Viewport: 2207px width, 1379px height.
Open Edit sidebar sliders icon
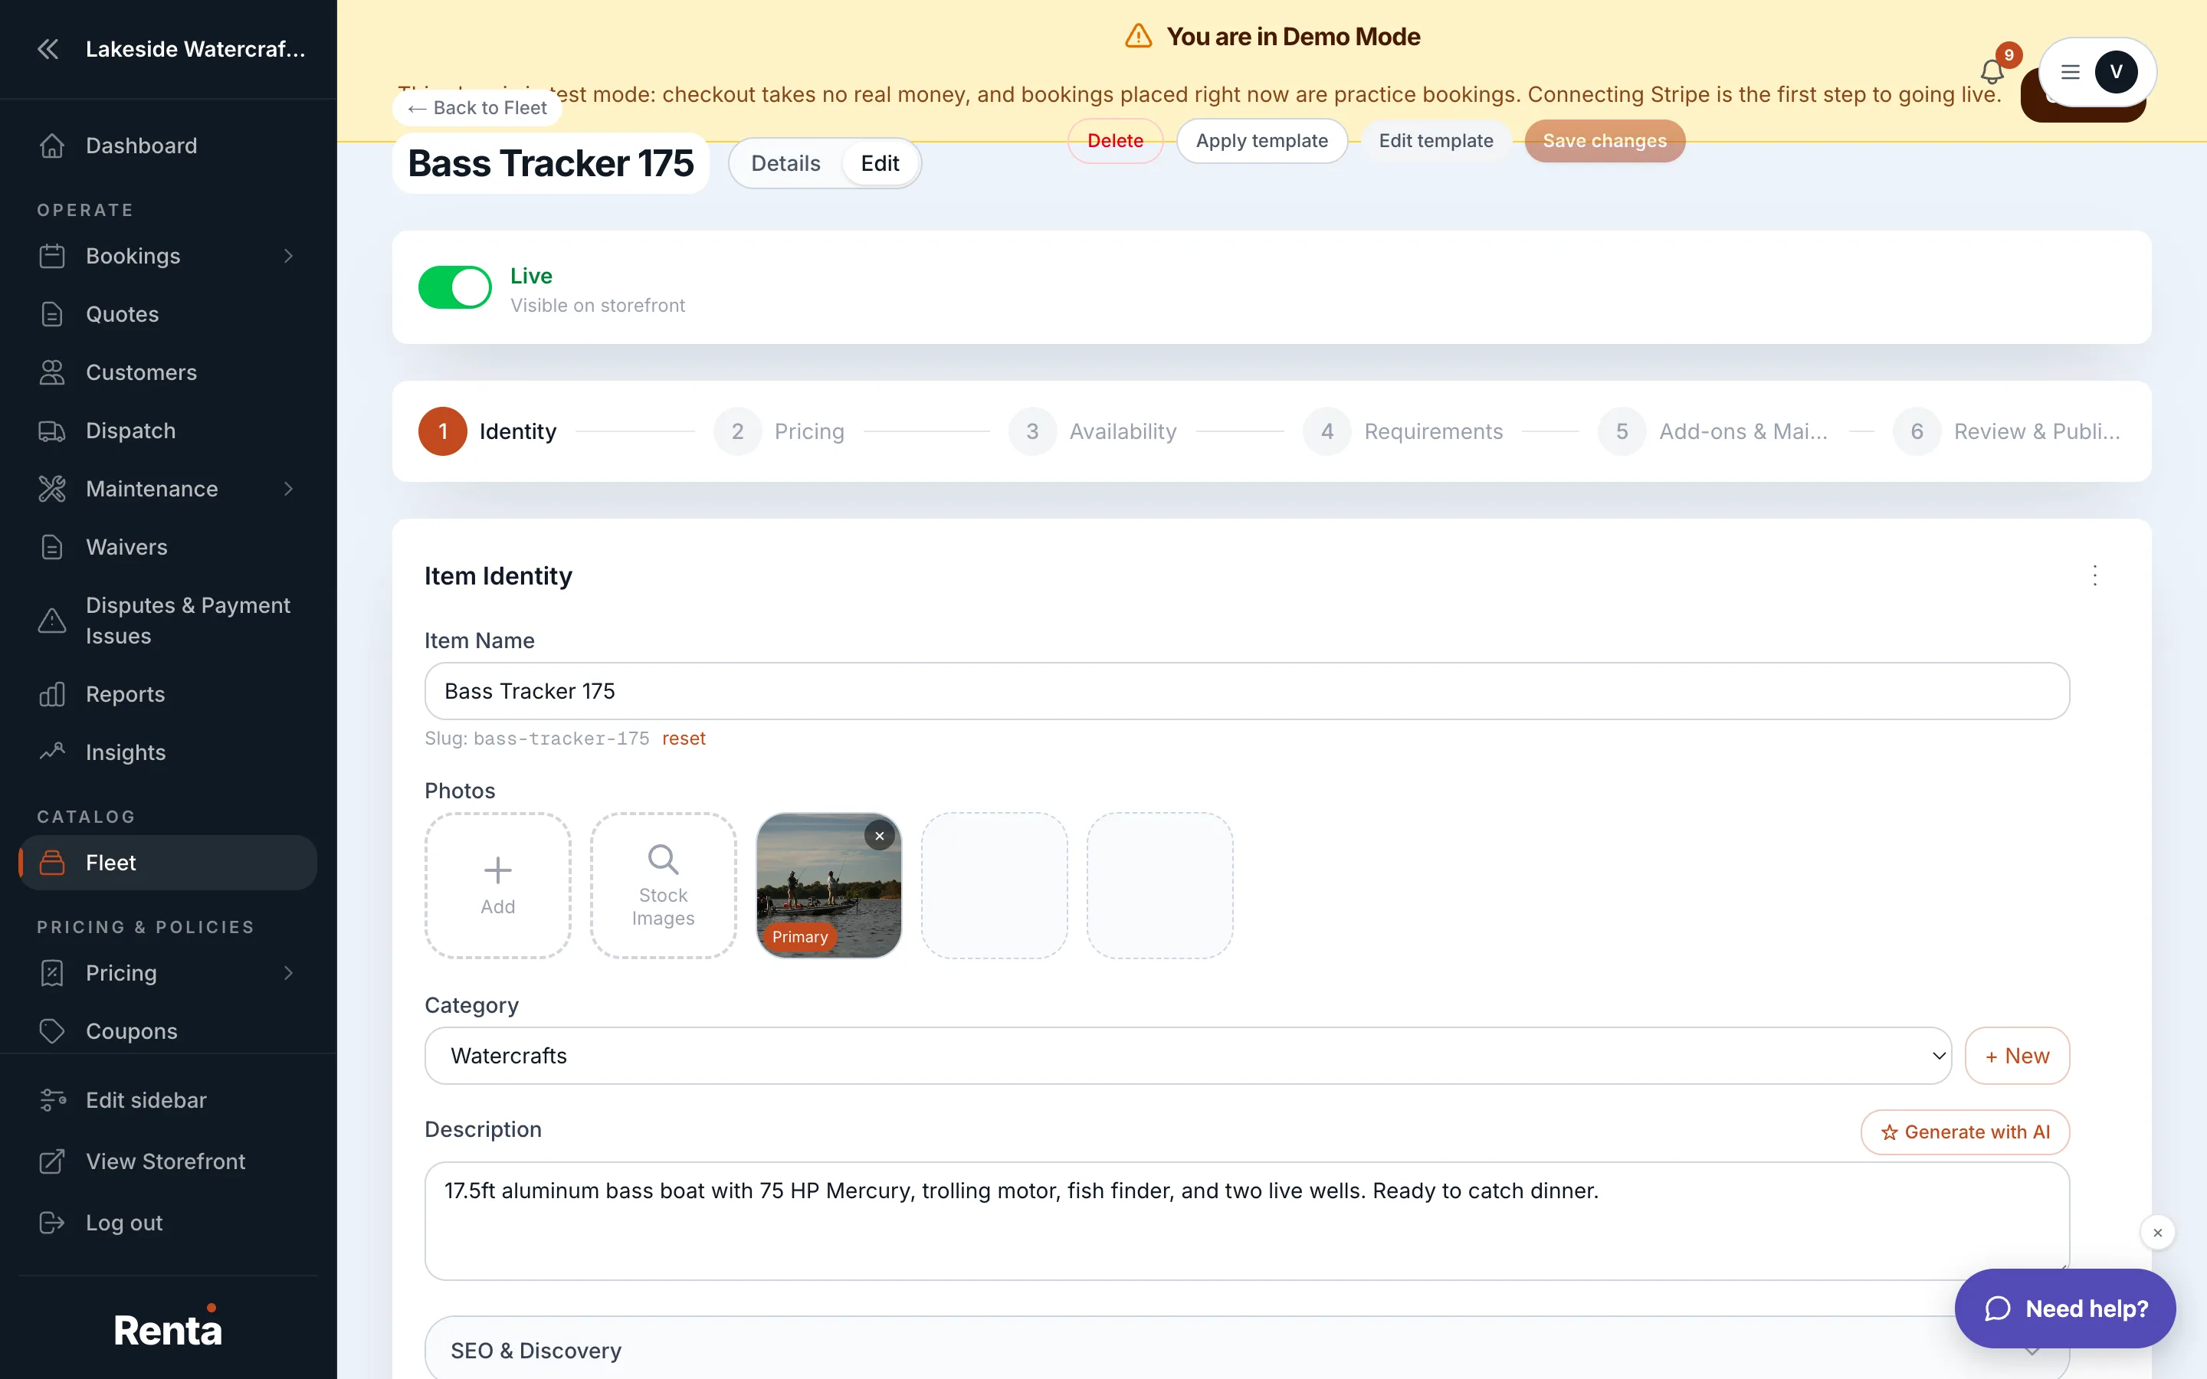(52, 1100)
